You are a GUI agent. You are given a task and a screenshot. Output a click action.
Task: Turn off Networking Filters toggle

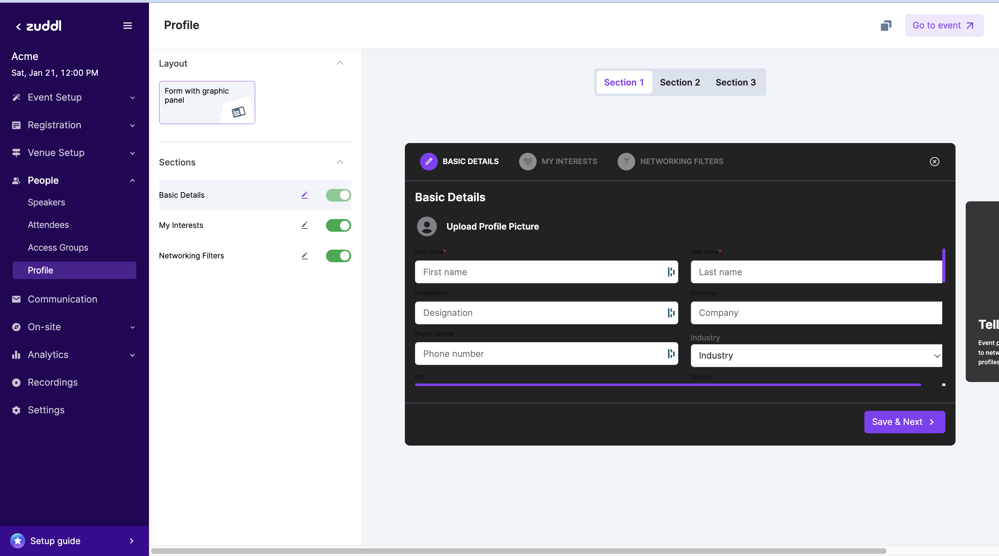coord(338,256)
